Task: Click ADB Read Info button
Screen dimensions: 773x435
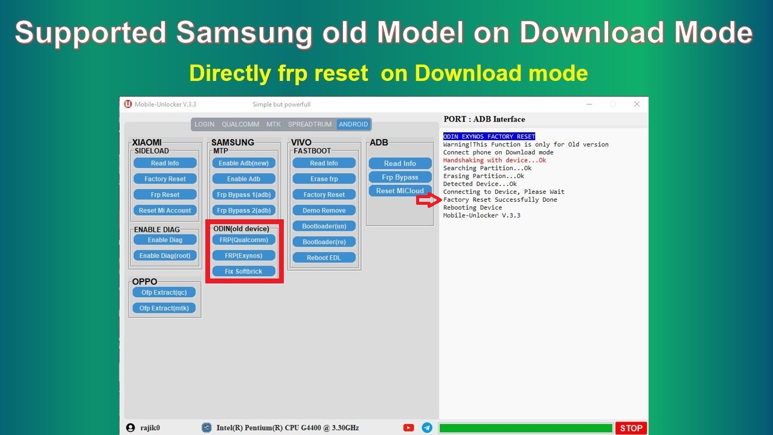Action: pyautogui.click(x=400, y=163)
